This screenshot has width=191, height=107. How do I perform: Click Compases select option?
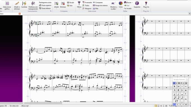(x=98, y=3)
